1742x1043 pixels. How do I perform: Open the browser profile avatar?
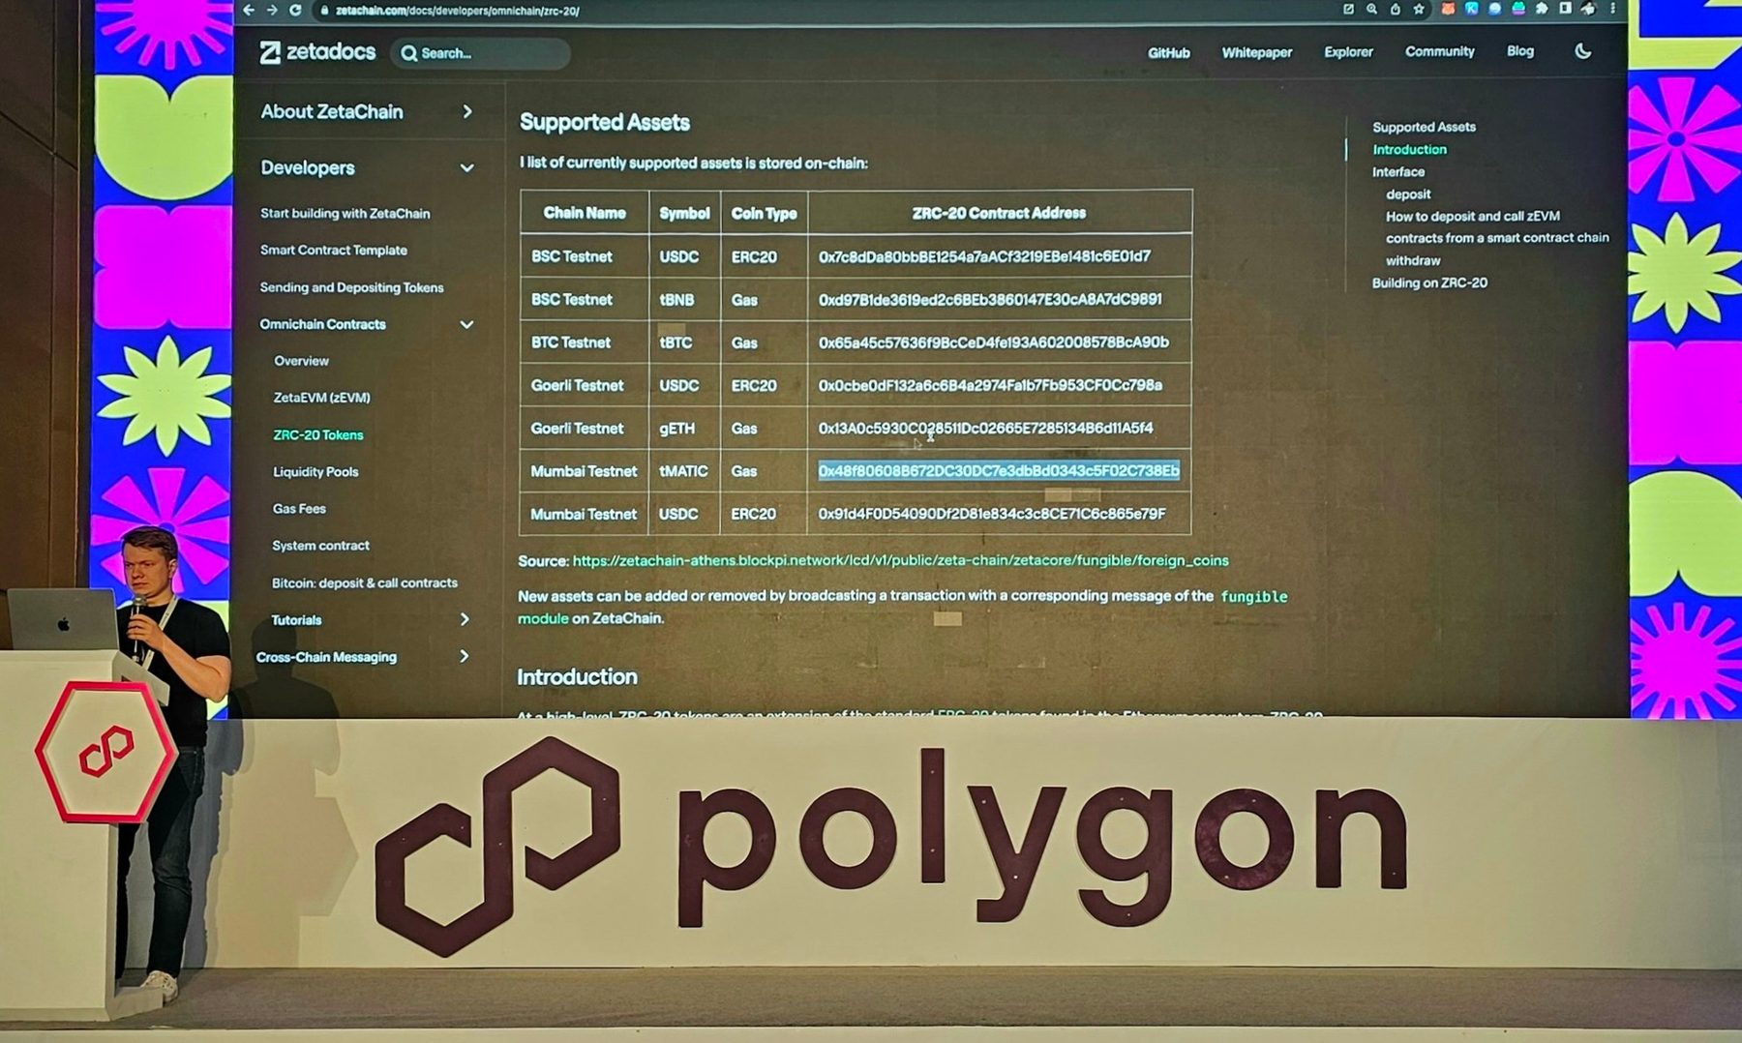coord(1588,9)
